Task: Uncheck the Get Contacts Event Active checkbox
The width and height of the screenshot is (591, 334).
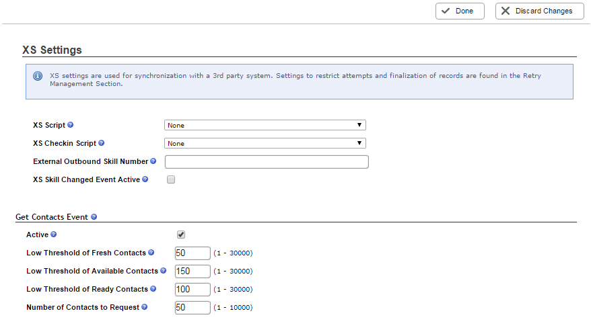Action: (x=181, y=235)
